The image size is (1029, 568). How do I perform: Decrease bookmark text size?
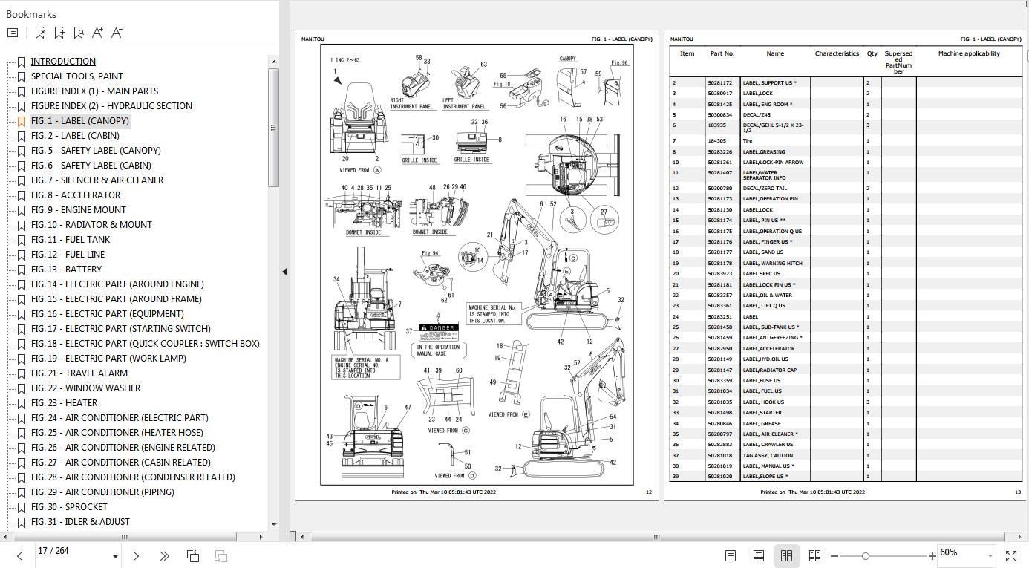(x=117, y=33)
